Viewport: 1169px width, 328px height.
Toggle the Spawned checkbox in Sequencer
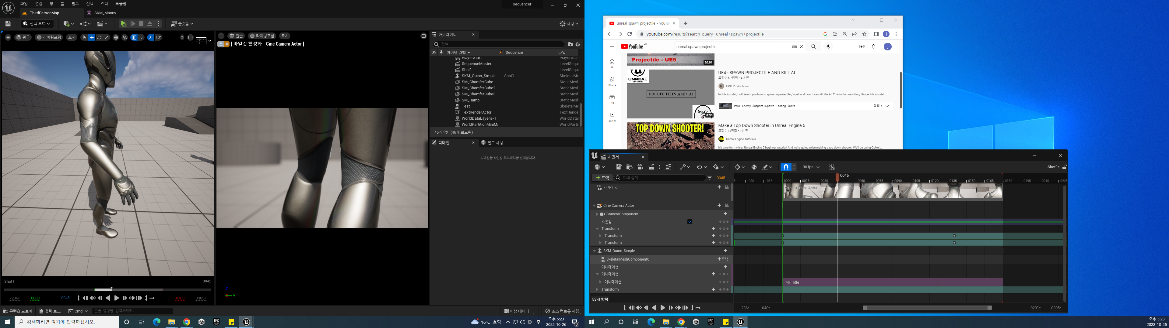tap(690, 222)
